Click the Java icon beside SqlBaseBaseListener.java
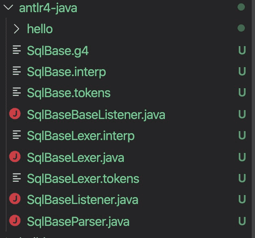255x238 pixels. point(15,115)
